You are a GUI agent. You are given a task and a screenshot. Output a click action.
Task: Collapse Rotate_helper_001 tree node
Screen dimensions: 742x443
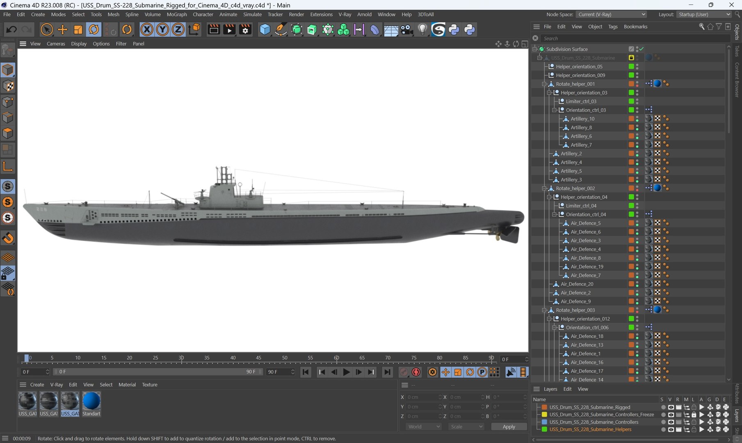tap(544, 84)
